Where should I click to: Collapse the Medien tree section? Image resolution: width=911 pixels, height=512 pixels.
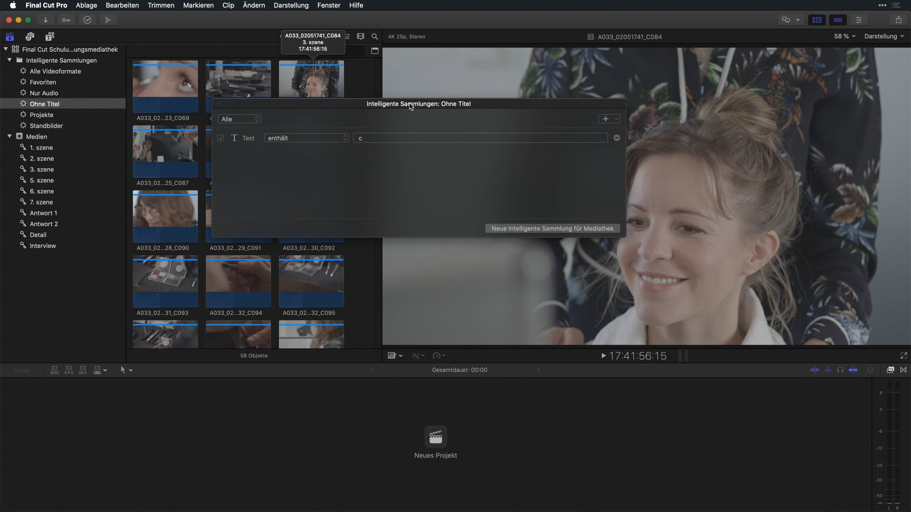click(x=9, y=137)
